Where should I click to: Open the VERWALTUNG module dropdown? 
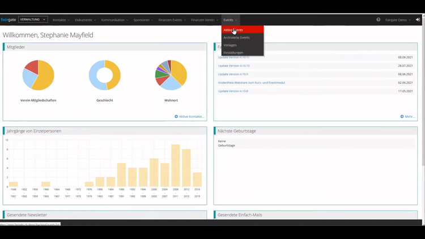[33, 19]
